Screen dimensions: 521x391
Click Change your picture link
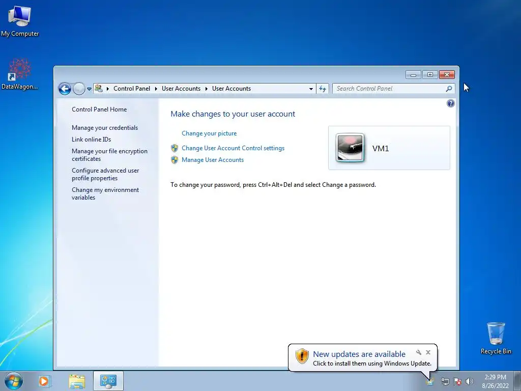(x=209, y=133)
